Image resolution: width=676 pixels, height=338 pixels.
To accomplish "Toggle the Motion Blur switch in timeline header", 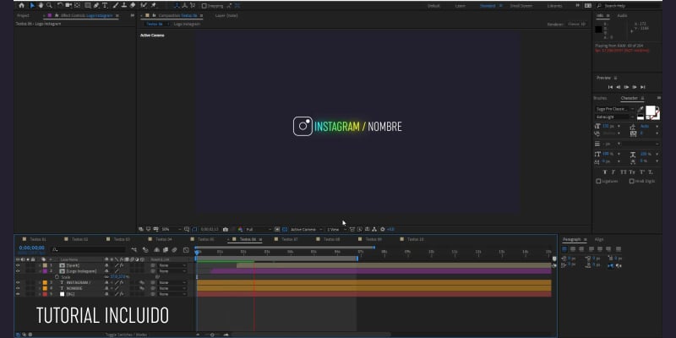I will tap(174, 249).
